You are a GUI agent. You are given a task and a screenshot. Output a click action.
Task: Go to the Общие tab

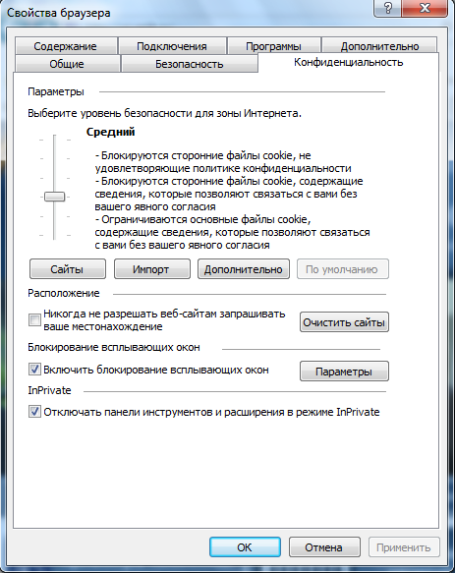pos(67,64)
